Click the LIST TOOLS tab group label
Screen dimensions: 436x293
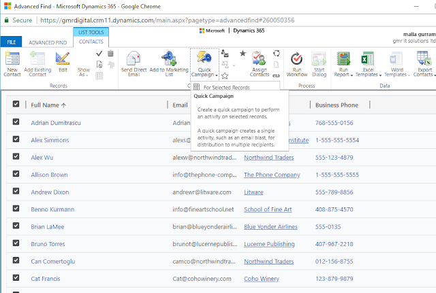[x=91, y=32]
